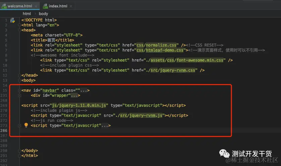Click the fold marker at closing head tag
The image size is (281, 166).
tap(19, 75)
